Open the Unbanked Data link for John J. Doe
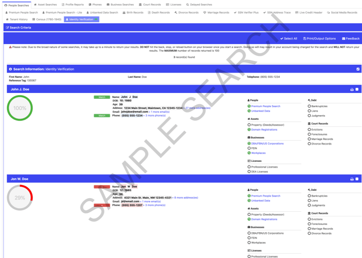 (x=260, y=111)
